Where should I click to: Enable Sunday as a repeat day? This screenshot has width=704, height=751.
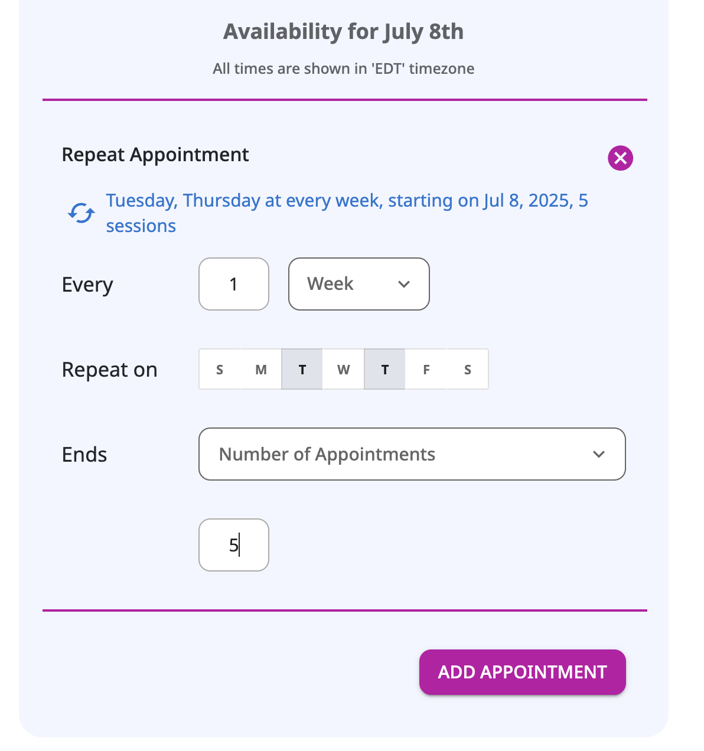tap(220, 370)
